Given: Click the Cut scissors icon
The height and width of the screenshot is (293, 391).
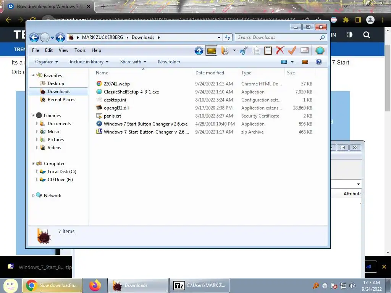Looking at the screenshot, I should (x=244, y=51).
